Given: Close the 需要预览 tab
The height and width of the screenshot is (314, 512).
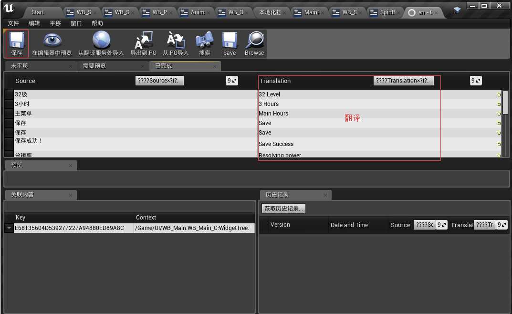Looking at the screenshot, I should click(142, 66).
